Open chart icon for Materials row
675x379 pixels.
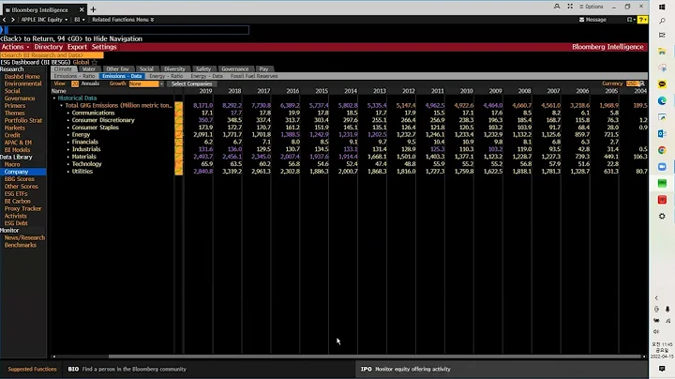click(179, 157)
